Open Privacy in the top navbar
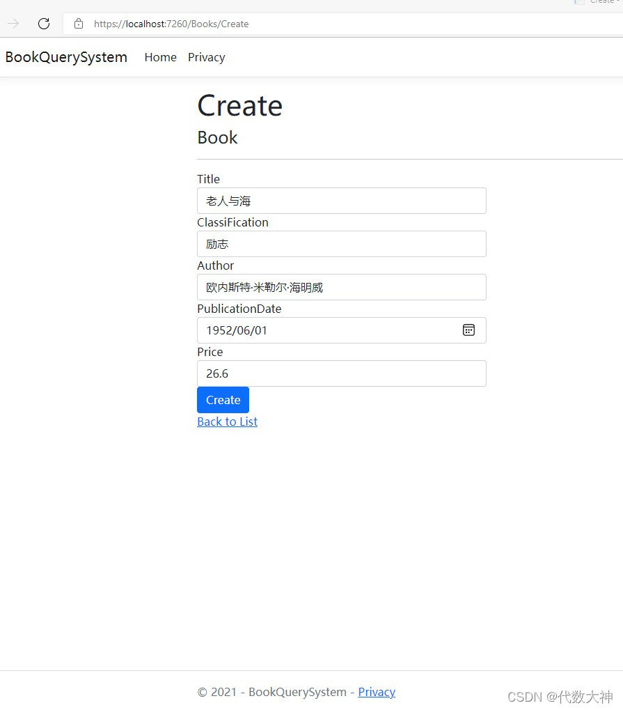Screen dimensions: 623x710 pyautogui.click(x=206, y=57)
